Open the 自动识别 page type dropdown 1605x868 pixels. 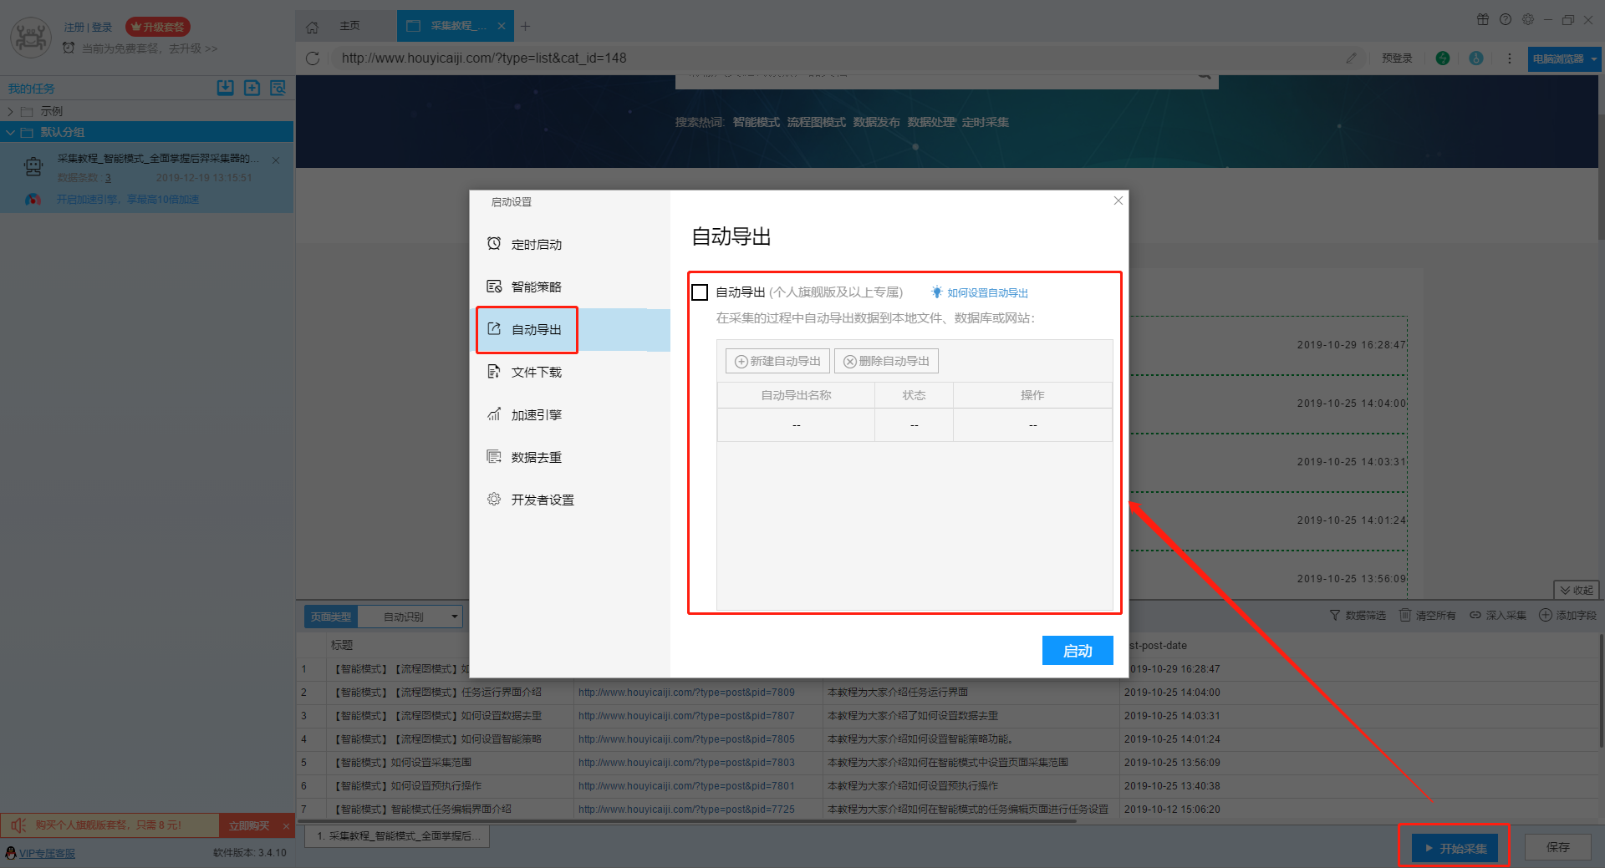(x=410, y=617)
